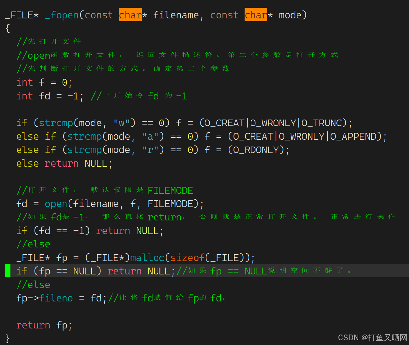This screenshot has height=345, width=409.
Task: Click the open function call after fd =
Action: 56,204
